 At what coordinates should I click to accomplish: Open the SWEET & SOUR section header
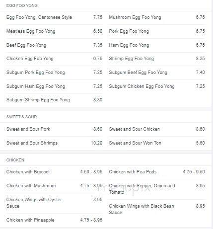point(21,117)
